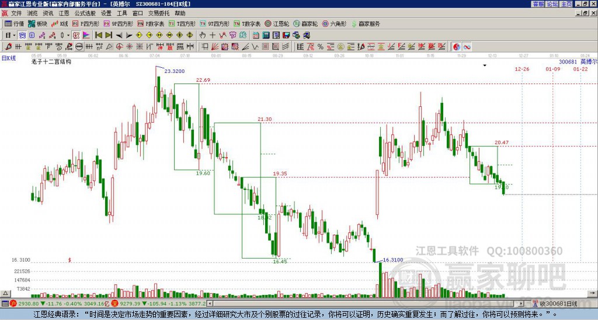Switch to the K线 chart view
Screen dimensions: 598x320
(x=60, y=23)
